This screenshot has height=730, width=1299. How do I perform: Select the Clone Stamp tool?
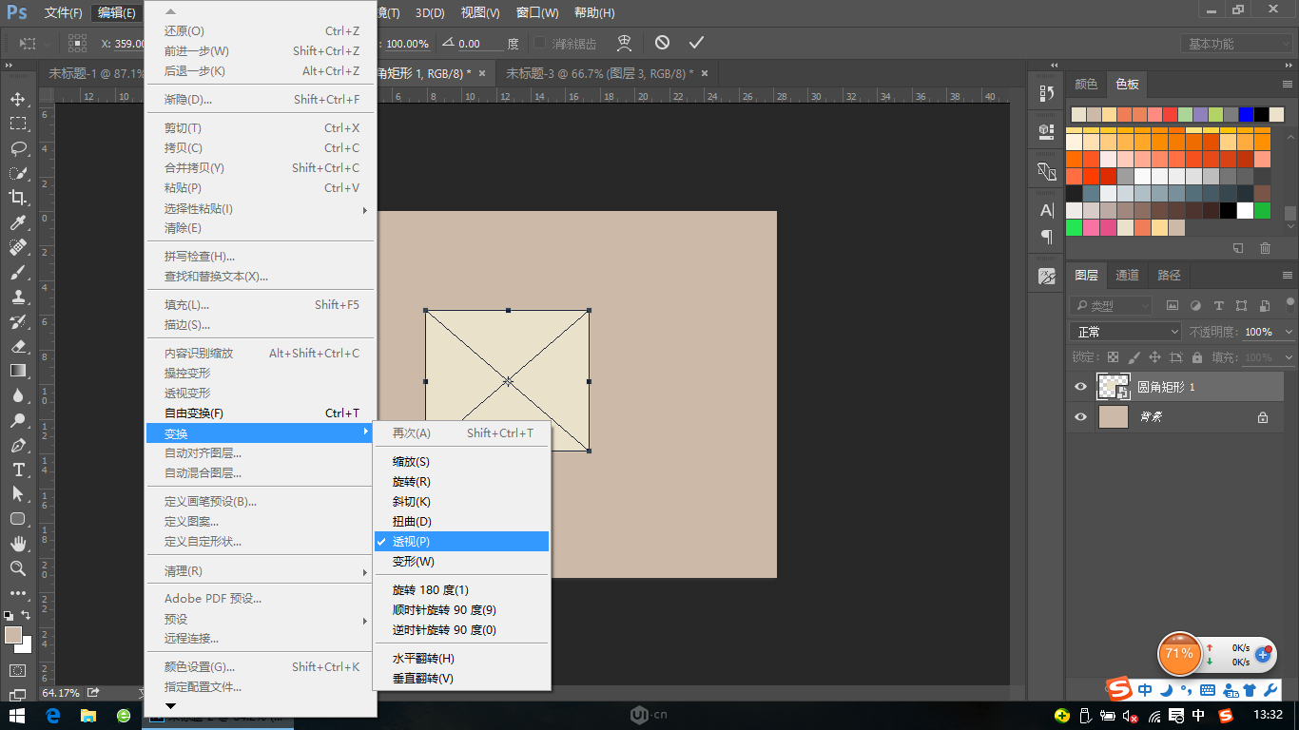coord(18,297)
